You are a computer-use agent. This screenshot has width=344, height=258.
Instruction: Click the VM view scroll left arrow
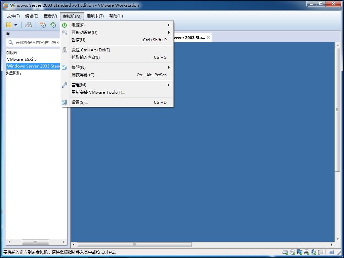pyautogui.click(x=74, y=245)
